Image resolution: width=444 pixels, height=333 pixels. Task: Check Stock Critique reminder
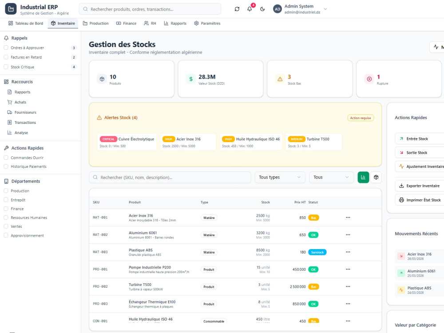coord(6,67)
